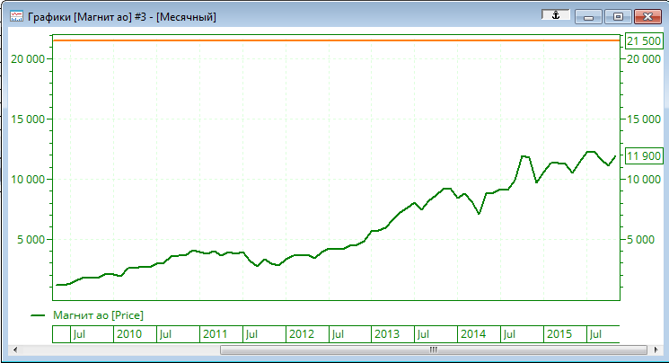Select 2010 on the time axis
669x363 pixels.
pos(128,334)
